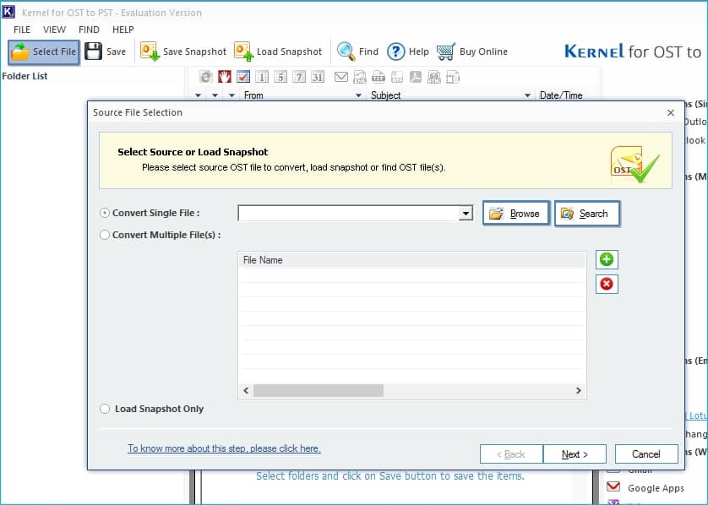Select the 31-day view icon
Viewport: 708px width, 505px height.
click(318, 77)
